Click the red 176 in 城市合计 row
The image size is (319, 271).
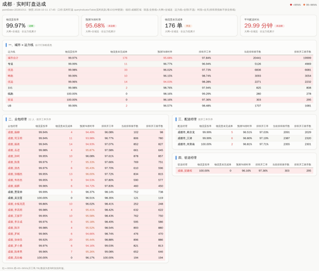point(125,58)
